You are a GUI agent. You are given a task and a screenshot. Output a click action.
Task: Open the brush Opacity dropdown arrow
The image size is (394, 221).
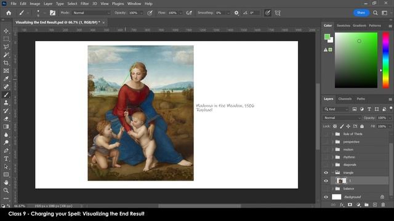click(x=142, y=13)
